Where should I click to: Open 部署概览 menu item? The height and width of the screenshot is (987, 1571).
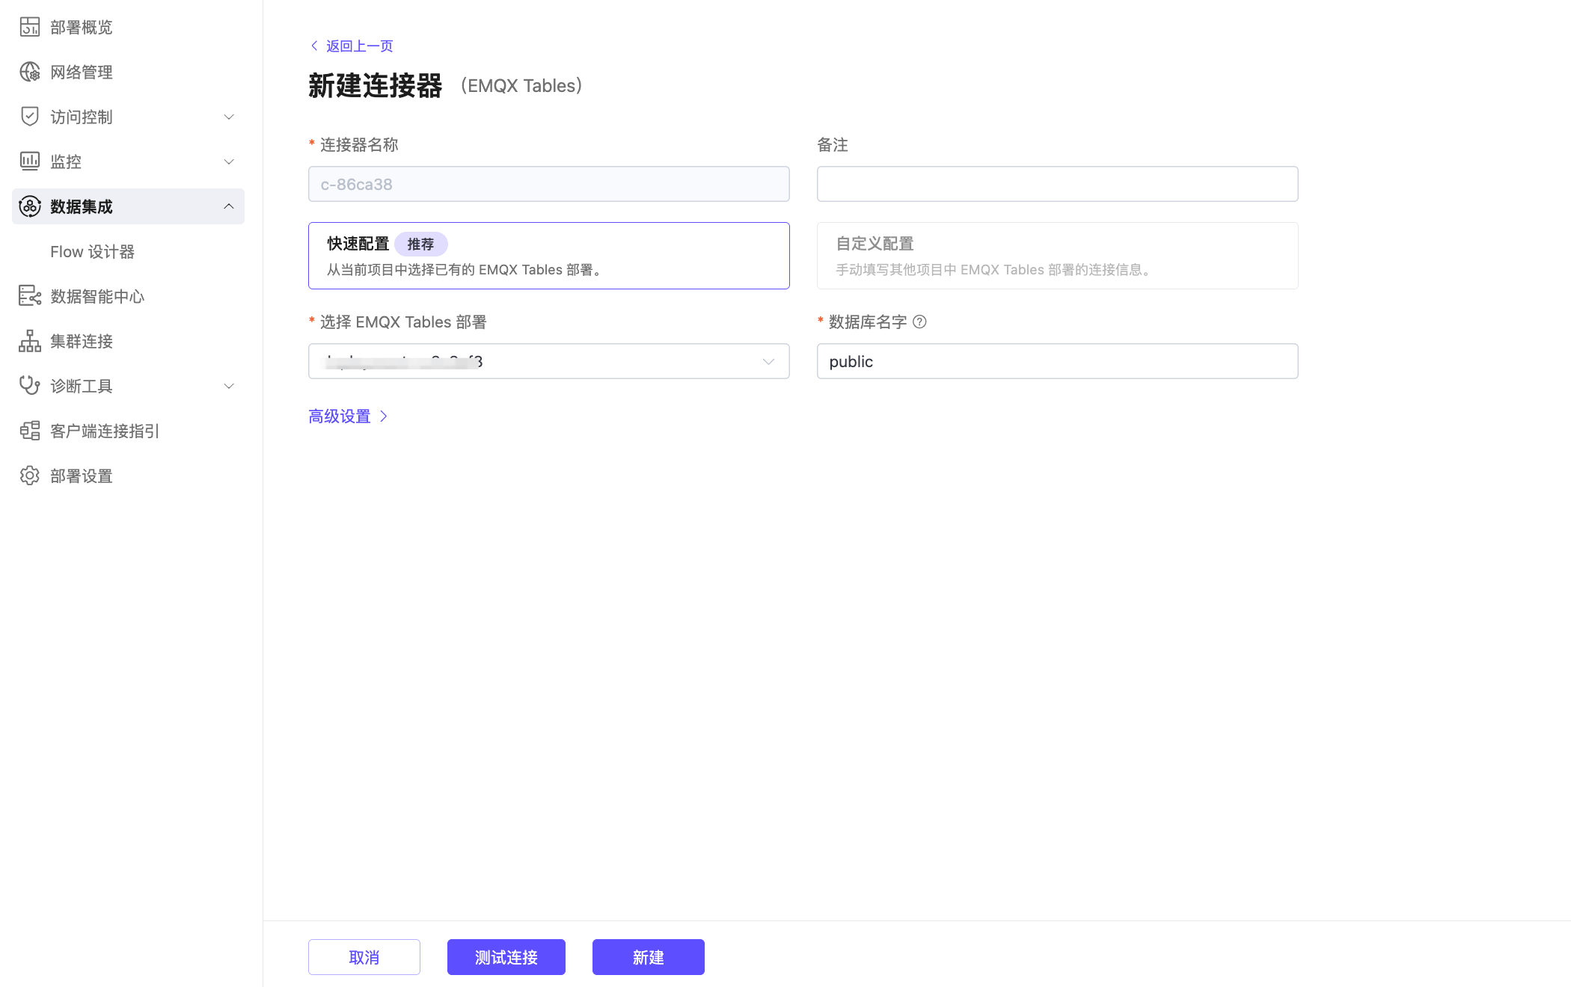[128, 27]
